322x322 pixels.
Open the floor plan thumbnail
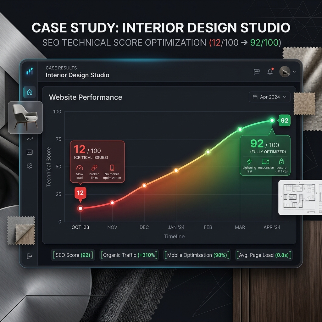(x=300, y=197)
